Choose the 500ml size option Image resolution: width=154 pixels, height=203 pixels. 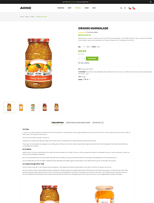[x=94, y=47]
